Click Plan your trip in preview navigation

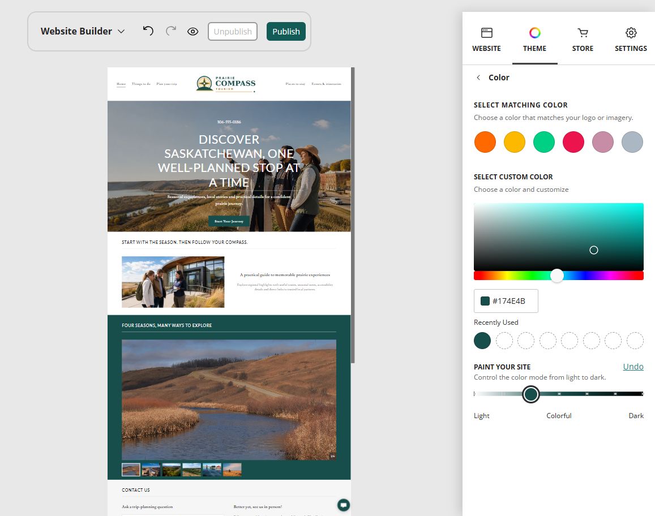coord(166,84)
